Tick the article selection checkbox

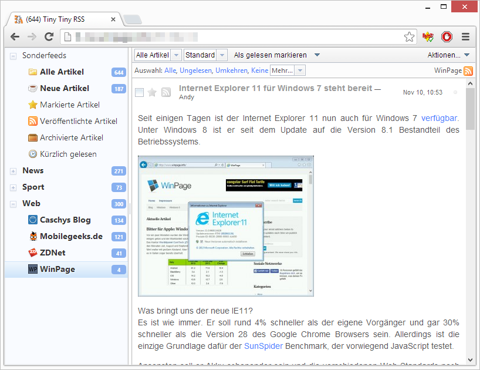139,92
